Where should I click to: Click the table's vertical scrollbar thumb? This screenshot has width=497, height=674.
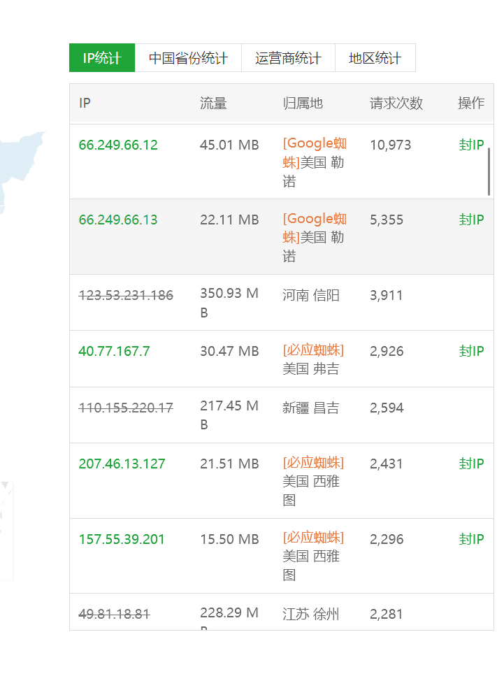pos(489,171)
